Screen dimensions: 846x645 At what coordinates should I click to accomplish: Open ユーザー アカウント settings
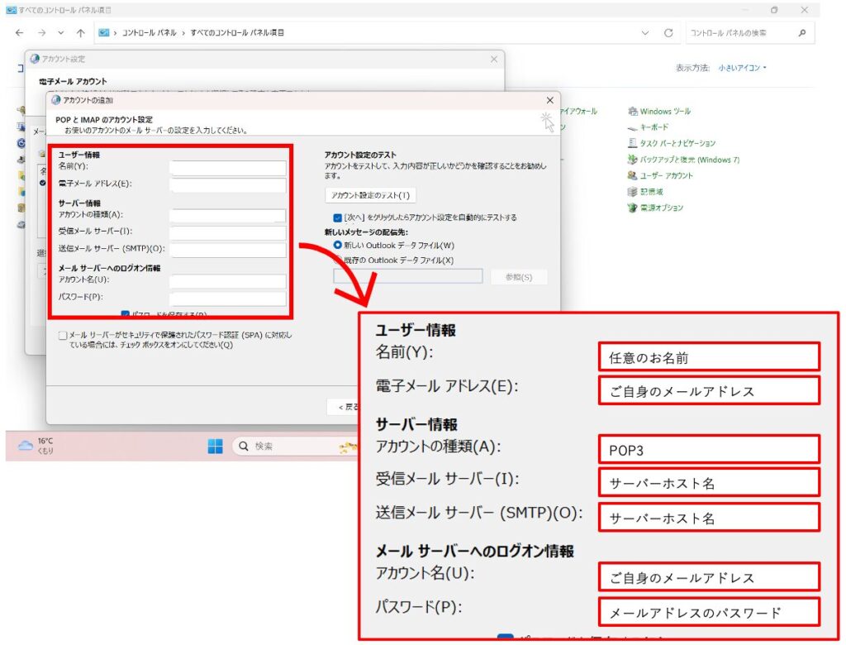(x=633, y=176)
